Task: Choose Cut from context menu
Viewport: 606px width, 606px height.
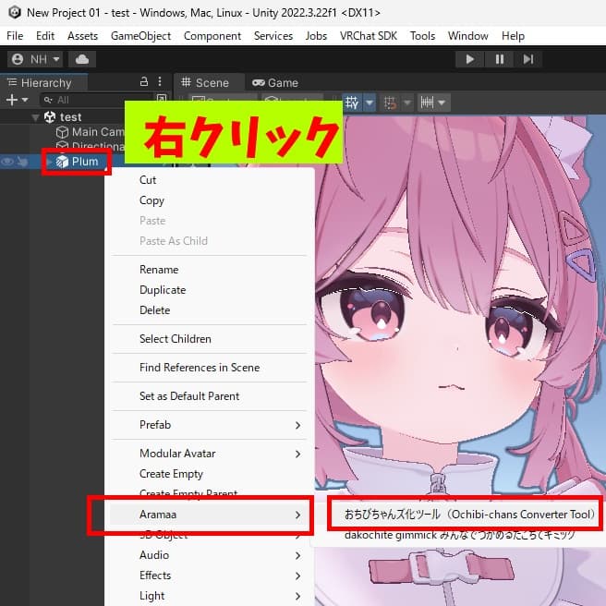Action: 210,180
